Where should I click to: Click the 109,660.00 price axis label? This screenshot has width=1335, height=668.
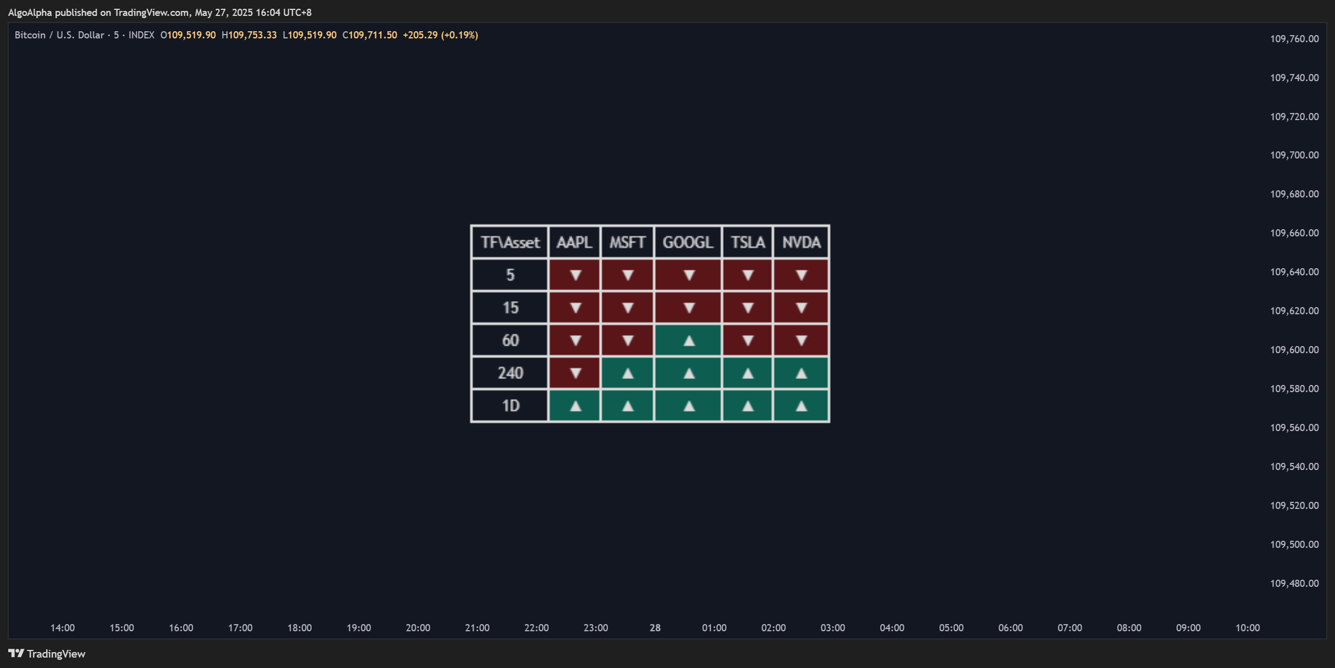point(1294,233)
